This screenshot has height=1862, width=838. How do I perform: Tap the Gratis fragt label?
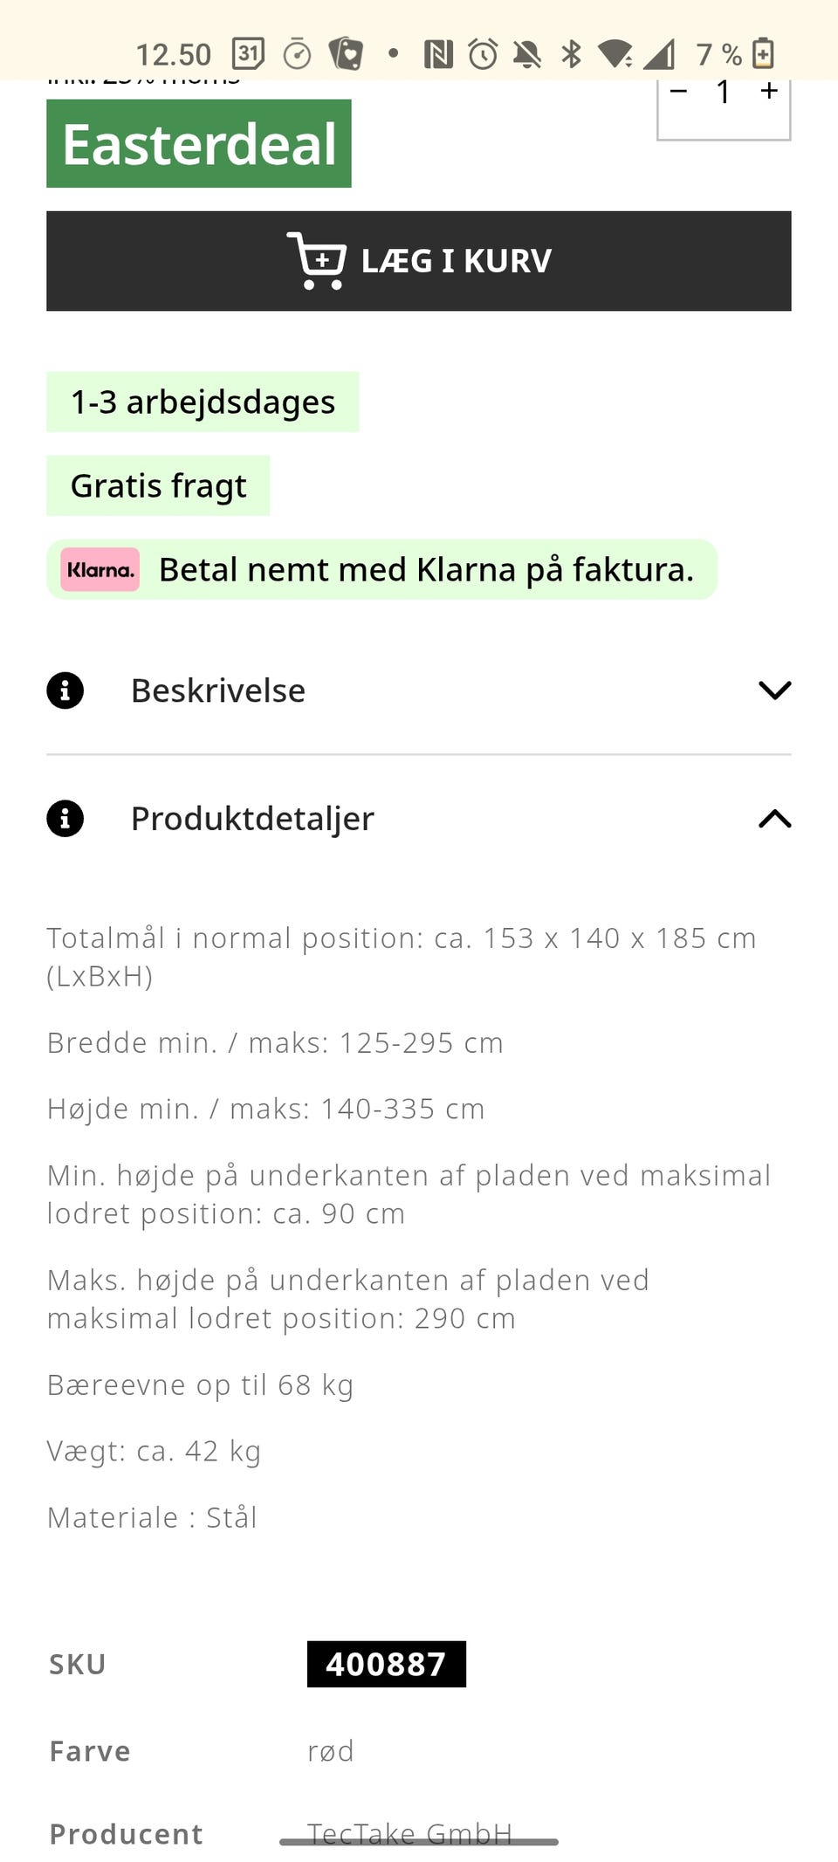[x=158, y=485]
